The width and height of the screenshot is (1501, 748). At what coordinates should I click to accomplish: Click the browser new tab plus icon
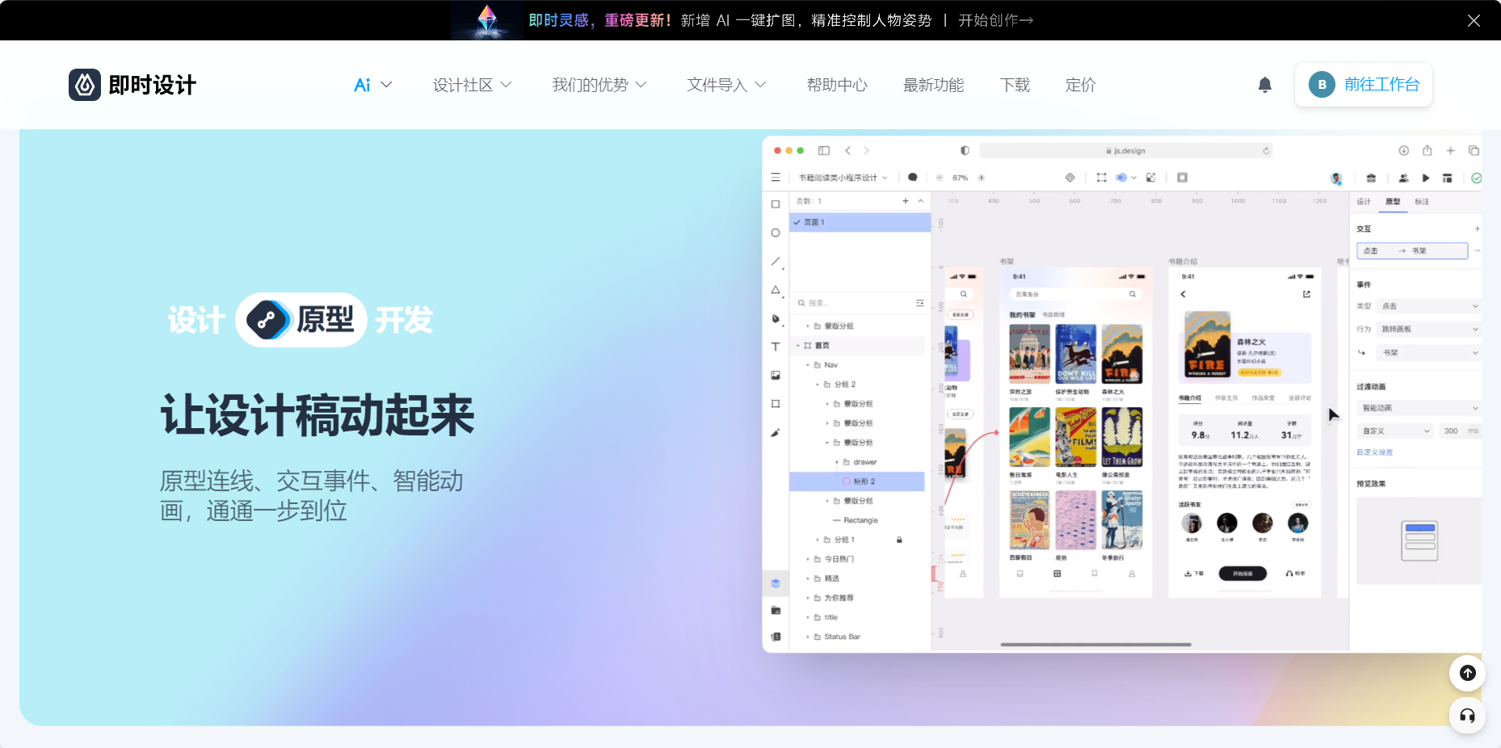tap(1451, 150)
